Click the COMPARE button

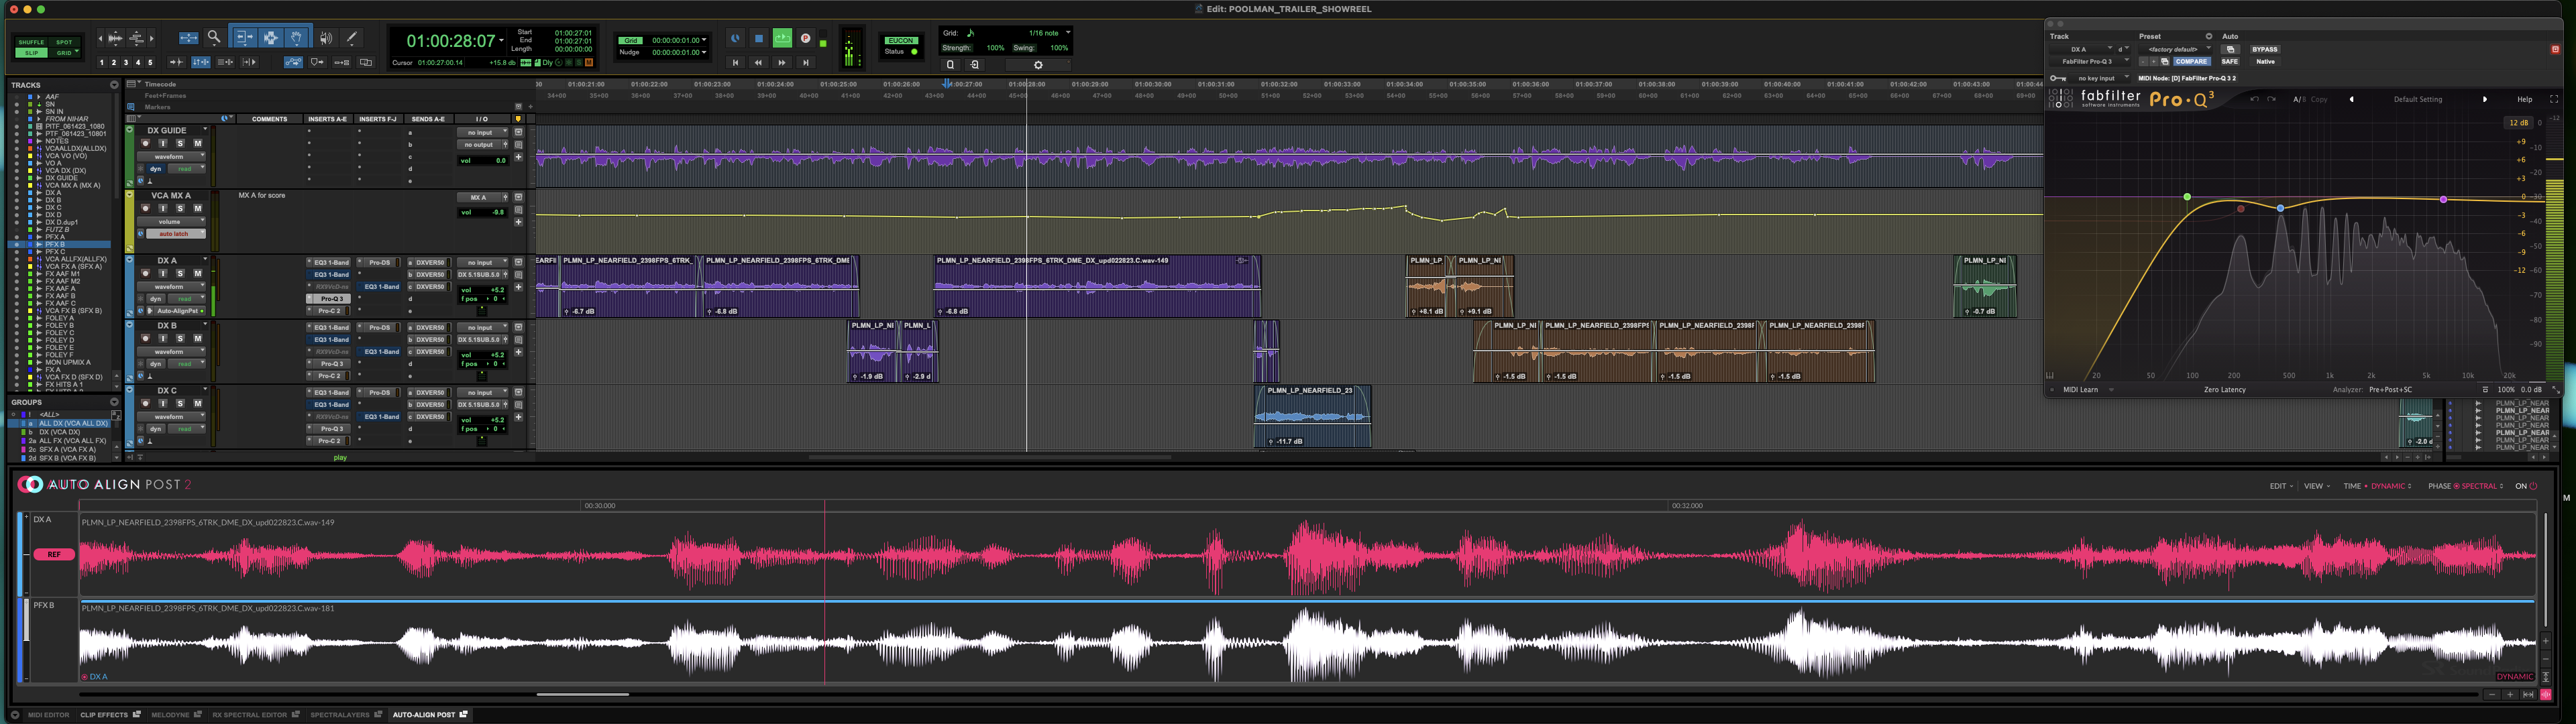[2192, 62]
